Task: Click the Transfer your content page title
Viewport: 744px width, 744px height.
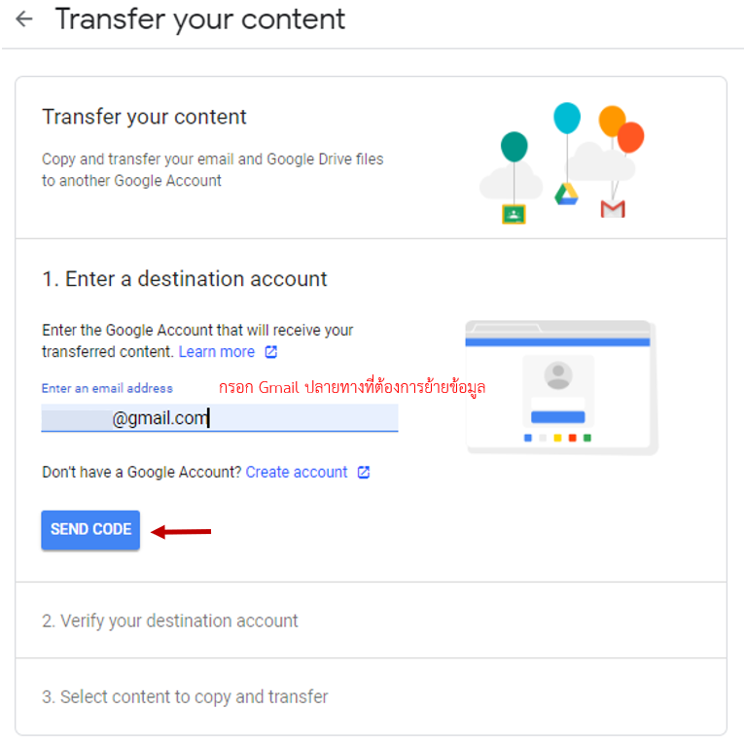Action: (x=200, y=19)
